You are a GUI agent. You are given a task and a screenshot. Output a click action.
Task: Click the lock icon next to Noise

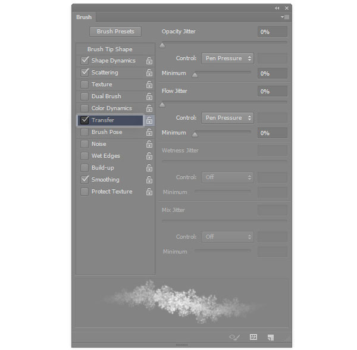[149, 144]
